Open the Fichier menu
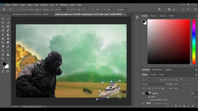The image size is (198, 111). tap(8, 5)
